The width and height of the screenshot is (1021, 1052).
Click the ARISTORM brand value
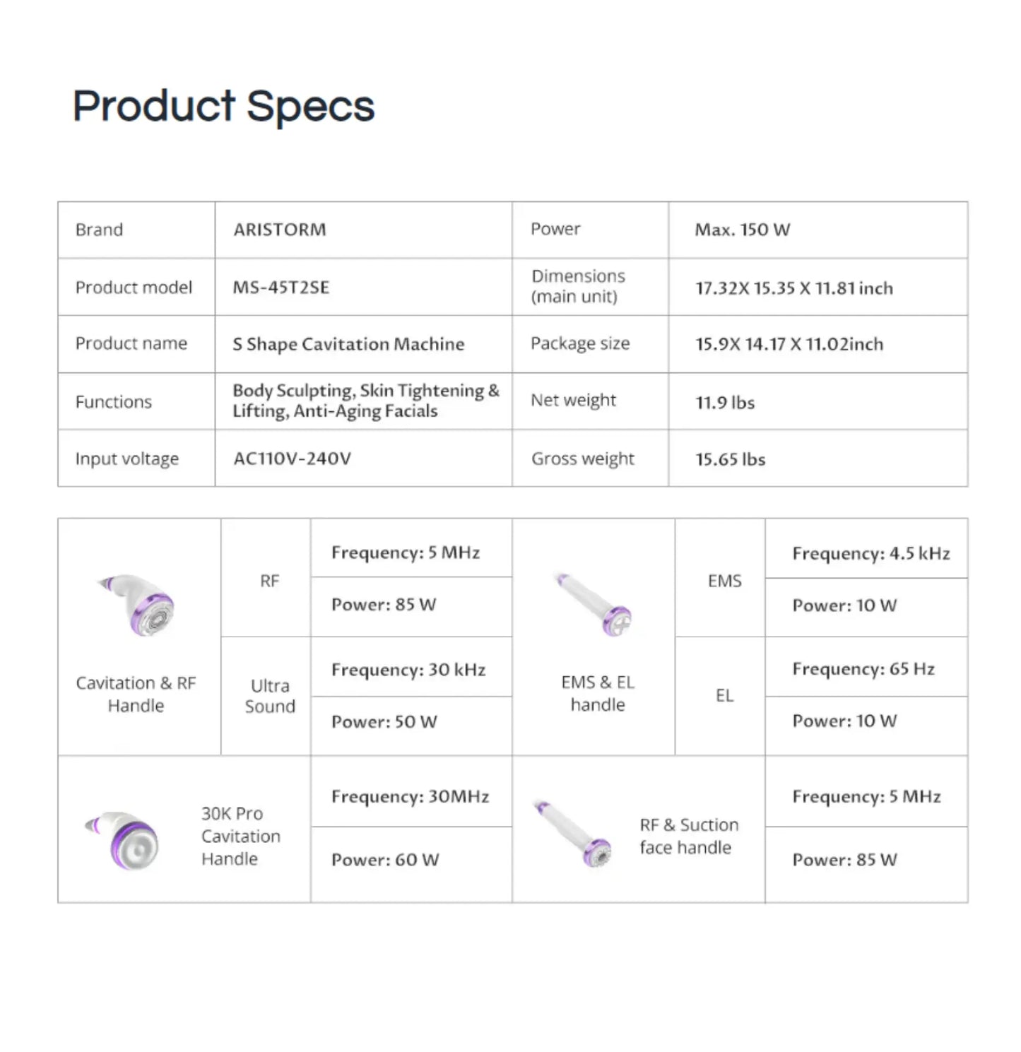tap(280, 230)
